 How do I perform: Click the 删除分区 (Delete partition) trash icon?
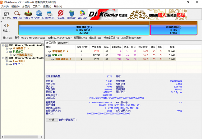pyautogui.click(x=71, y=15)
